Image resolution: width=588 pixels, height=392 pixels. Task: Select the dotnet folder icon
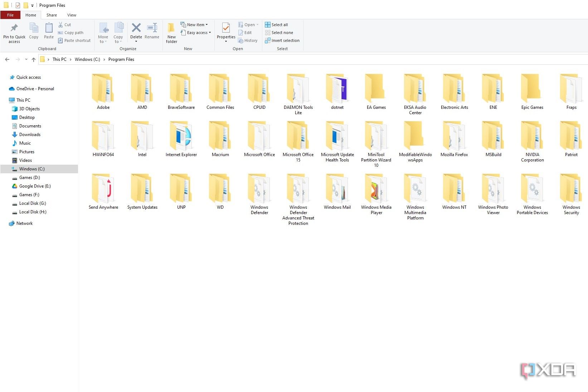click(337, 88)
